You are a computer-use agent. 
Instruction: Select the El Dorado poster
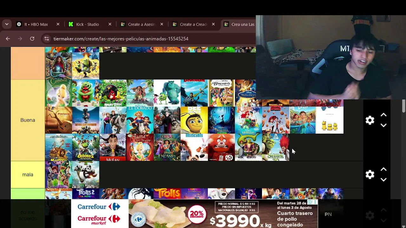(x=140, y=120)
